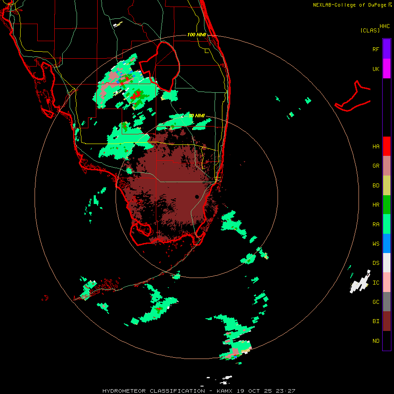The height and width of the screenshot is (394, 394).
Task: Click the BI brown legend swatch
Action: [387, 321]
